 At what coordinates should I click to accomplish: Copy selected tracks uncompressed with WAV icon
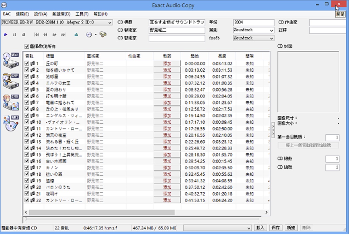(11, 60)
